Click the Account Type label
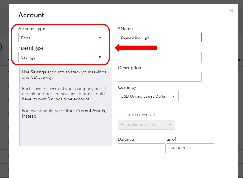This screenshot has width=243, height=178. pos(32,29)
